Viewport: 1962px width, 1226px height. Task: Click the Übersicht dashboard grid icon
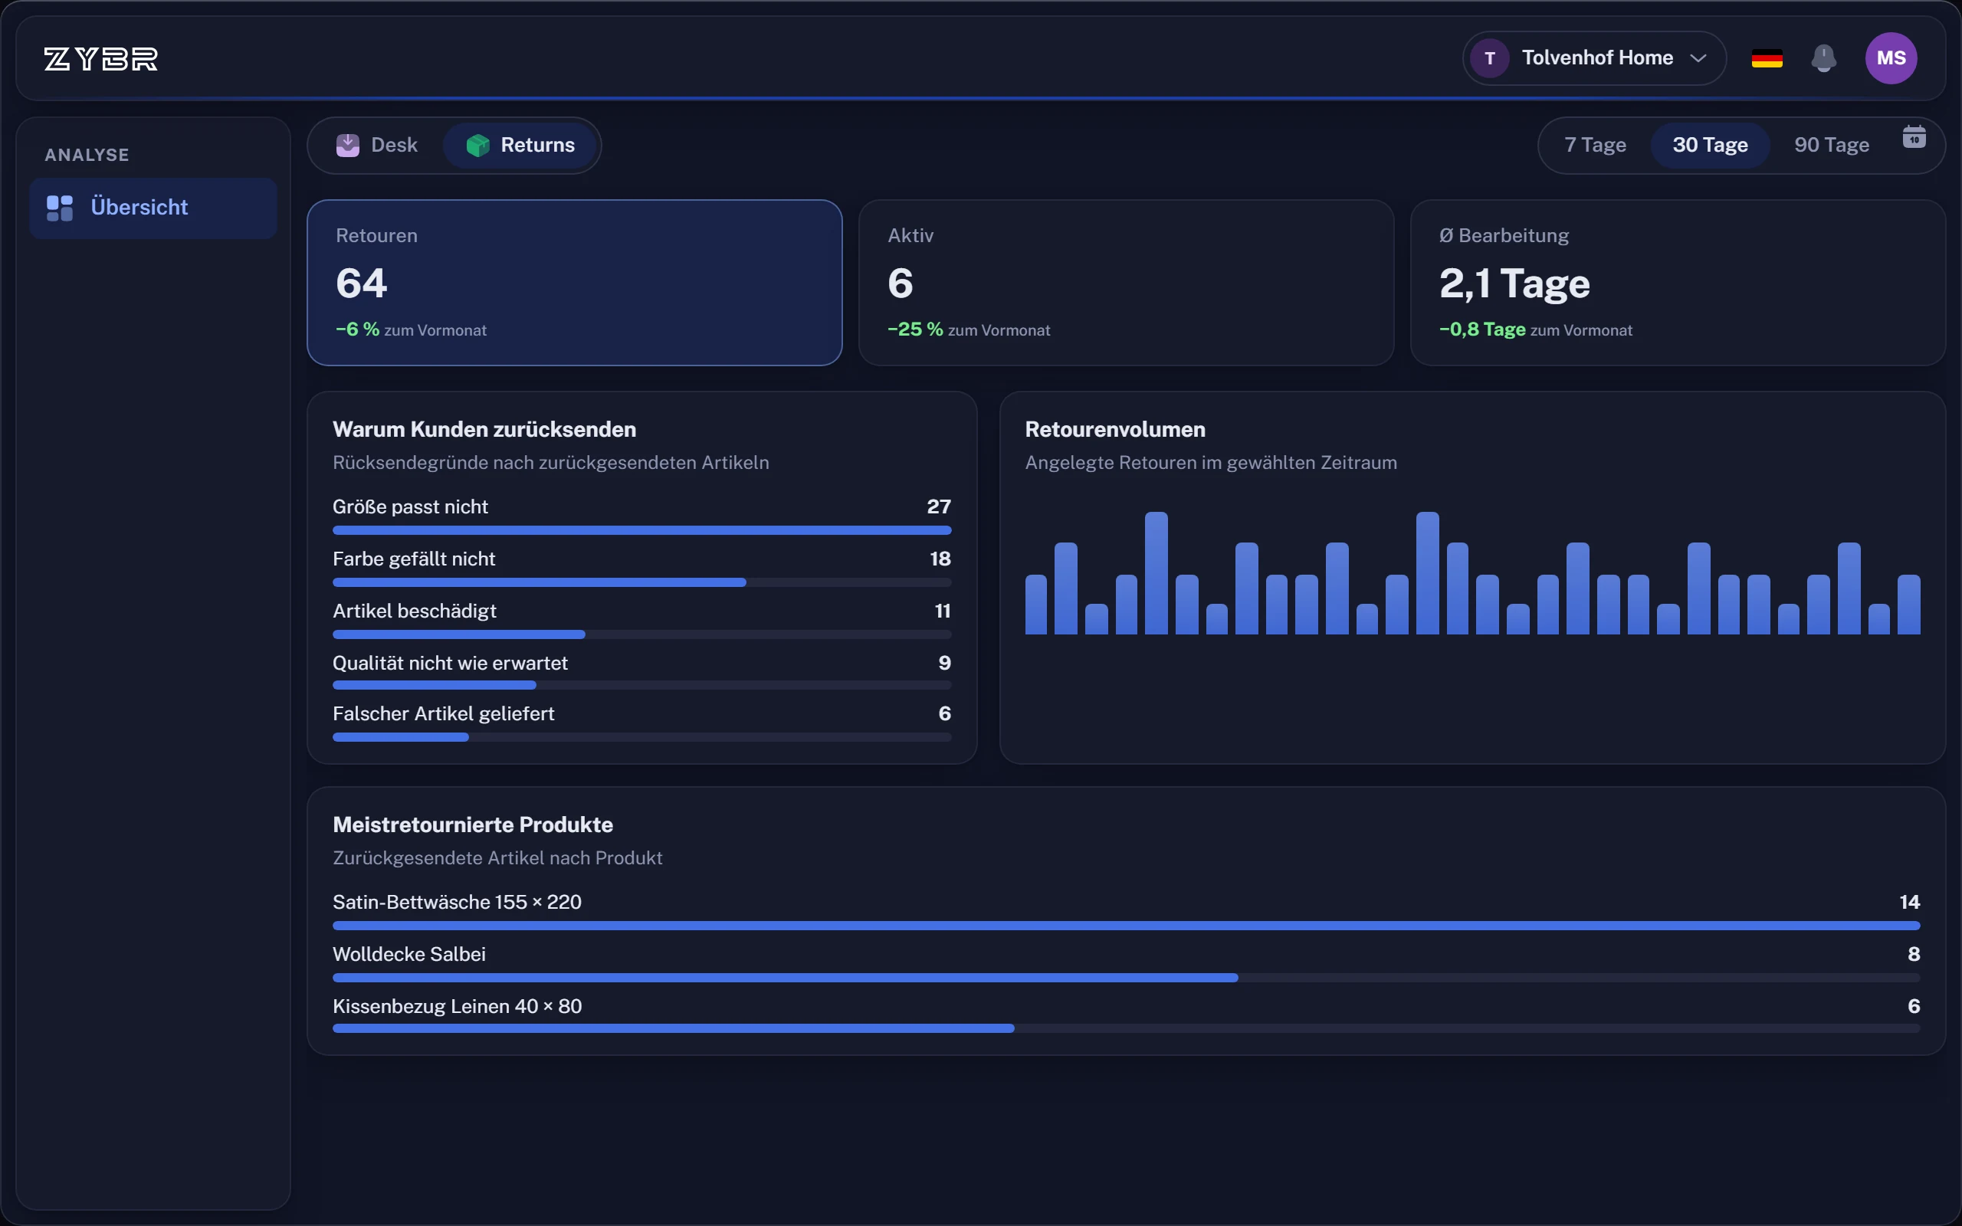60,208
